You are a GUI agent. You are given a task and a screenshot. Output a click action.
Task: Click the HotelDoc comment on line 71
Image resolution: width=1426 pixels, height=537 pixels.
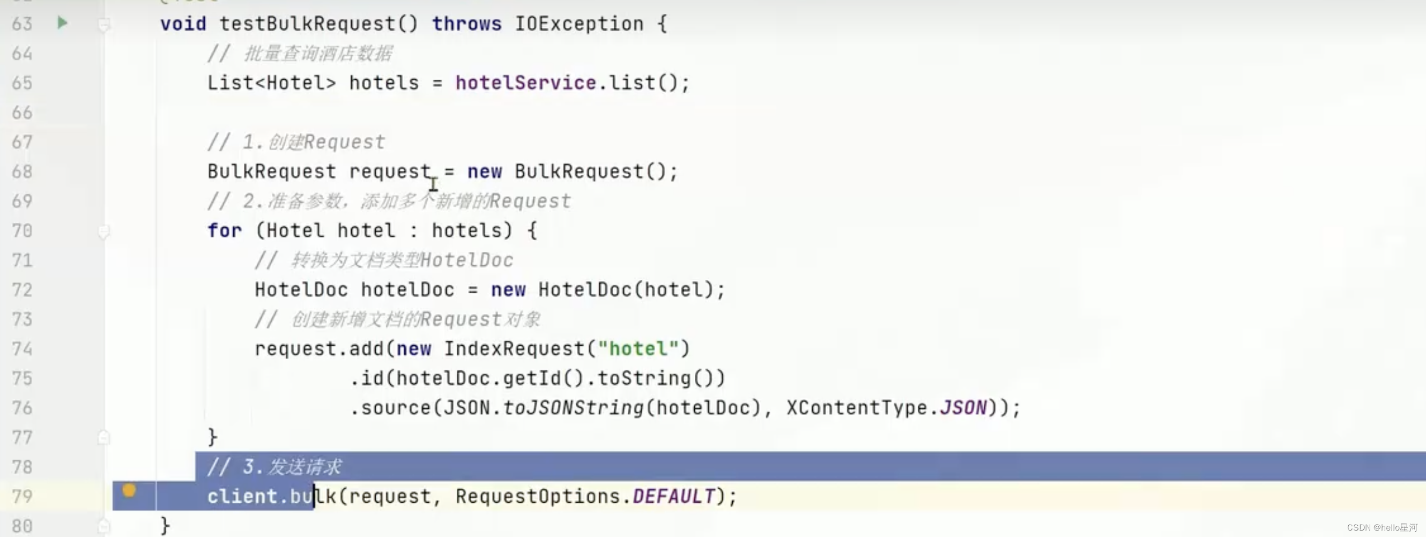pos(384,260)
